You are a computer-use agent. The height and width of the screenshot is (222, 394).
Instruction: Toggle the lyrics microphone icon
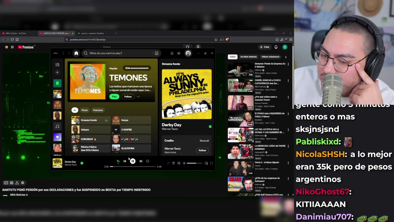(168, 163)
